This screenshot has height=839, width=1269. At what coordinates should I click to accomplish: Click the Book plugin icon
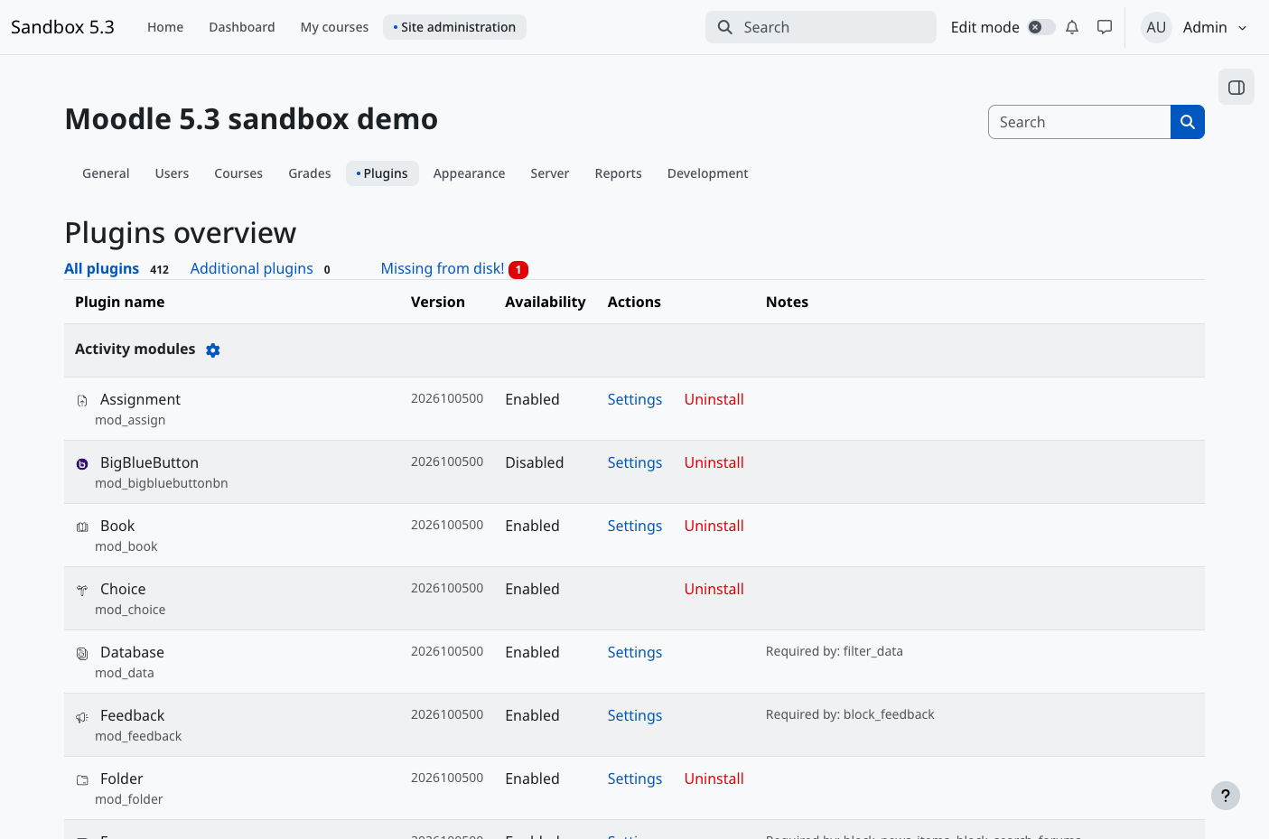click(x=82, y=527)
